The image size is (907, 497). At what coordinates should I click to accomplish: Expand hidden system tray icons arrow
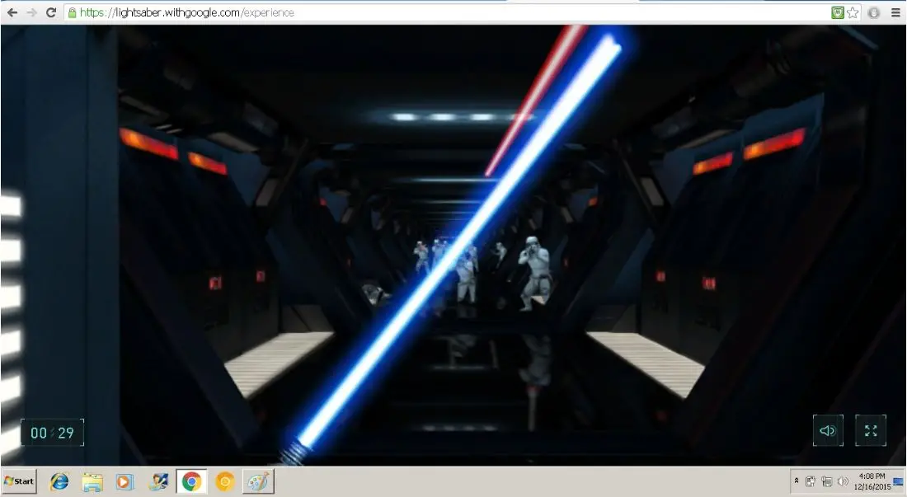click(x=797, y=481)
